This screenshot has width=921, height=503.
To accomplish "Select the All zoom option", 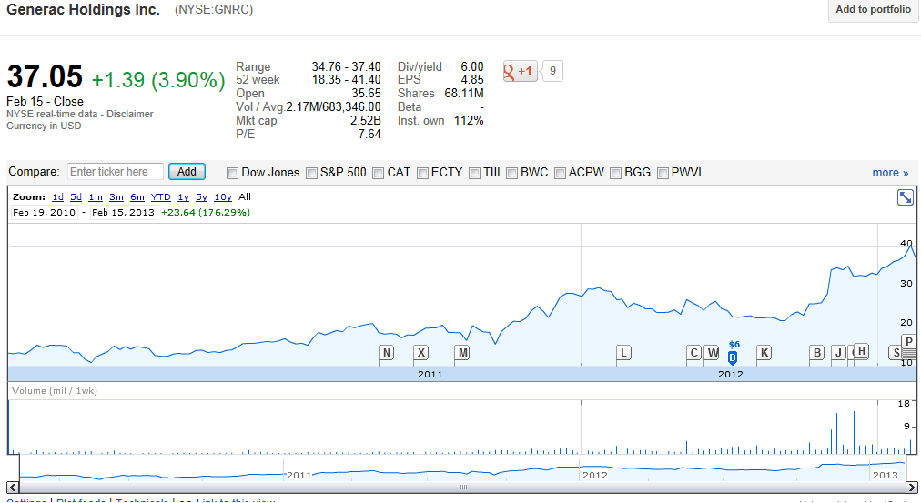I will click(244, 197).
